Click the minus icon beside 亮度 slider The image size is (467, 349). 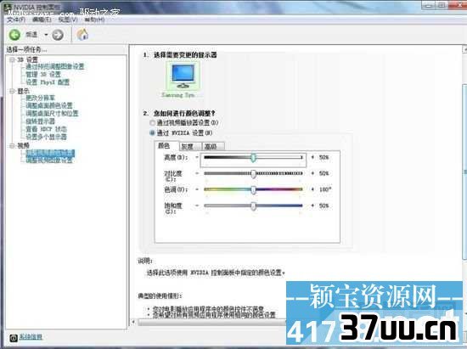click(x=197, y=157)
